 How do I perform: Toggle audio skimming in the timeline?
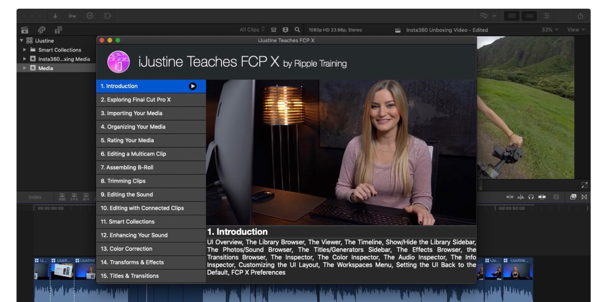tap(521, 197)
